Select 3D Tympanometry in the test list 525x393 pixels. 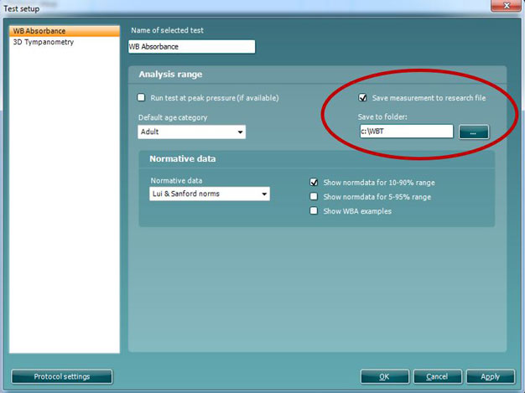click(65, 42)
